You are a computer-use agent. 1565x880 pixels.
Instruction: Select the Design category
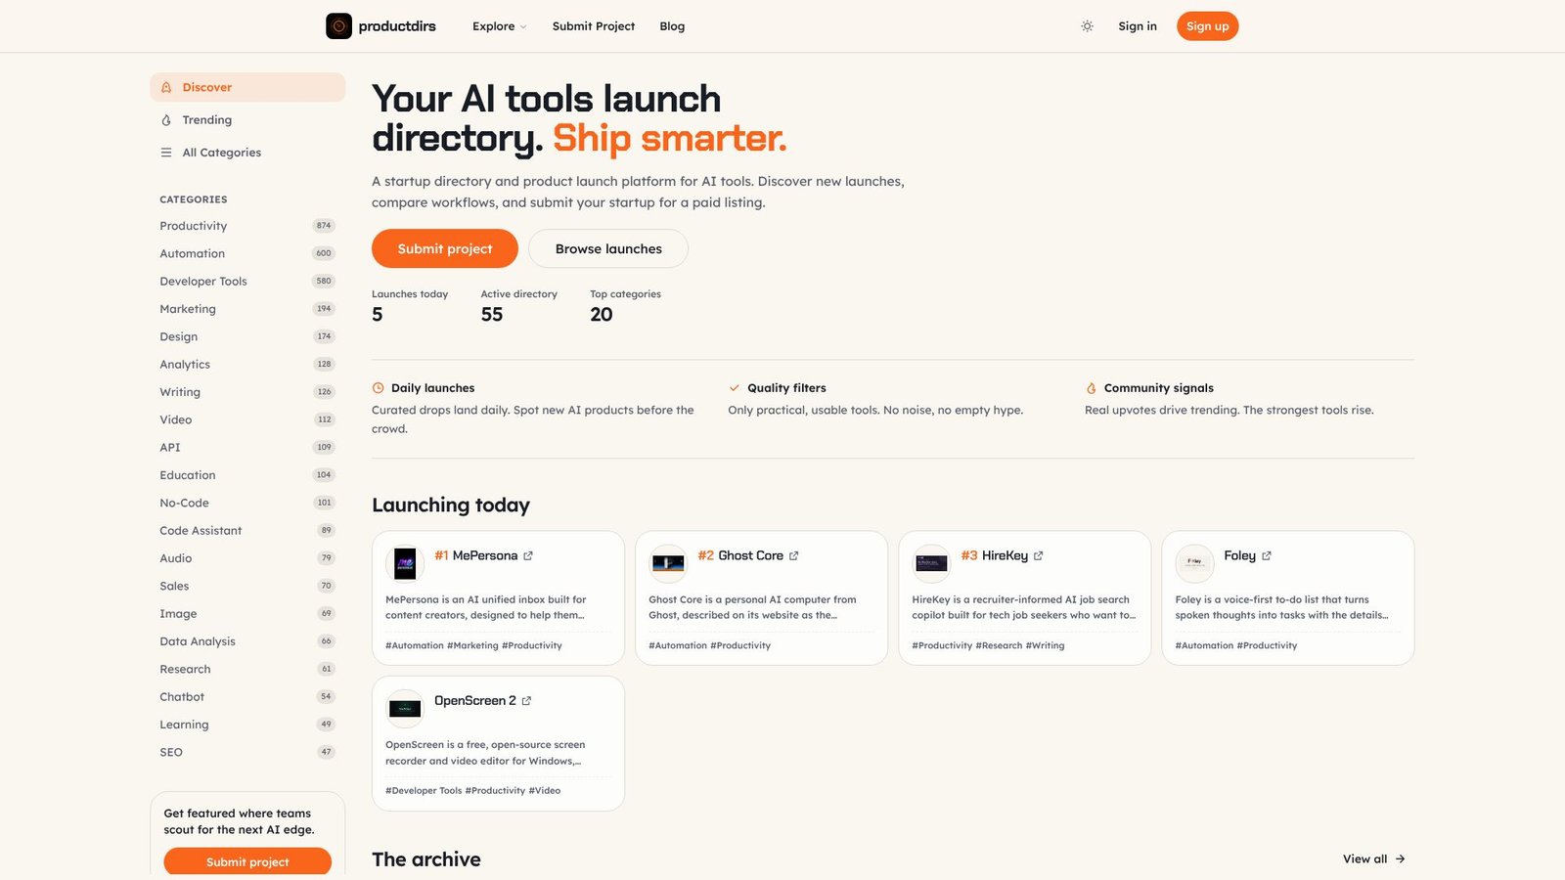point(247,336)
